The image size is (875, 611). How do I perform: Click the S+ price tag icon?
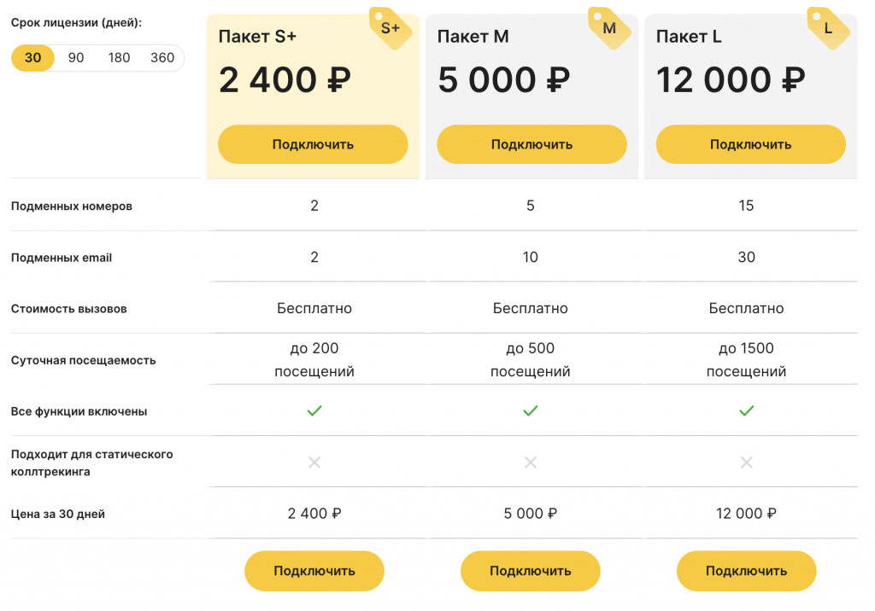click(390, 28)
